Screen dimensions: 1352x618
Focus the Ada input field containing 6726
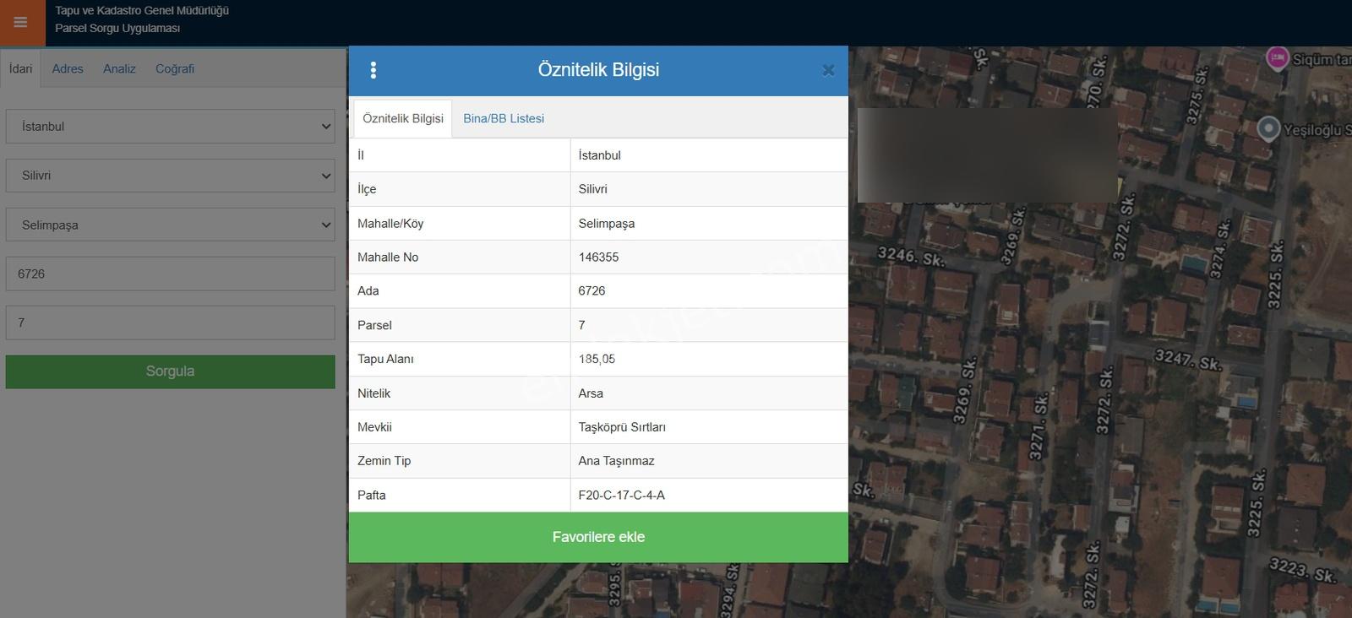coord(171,274)
